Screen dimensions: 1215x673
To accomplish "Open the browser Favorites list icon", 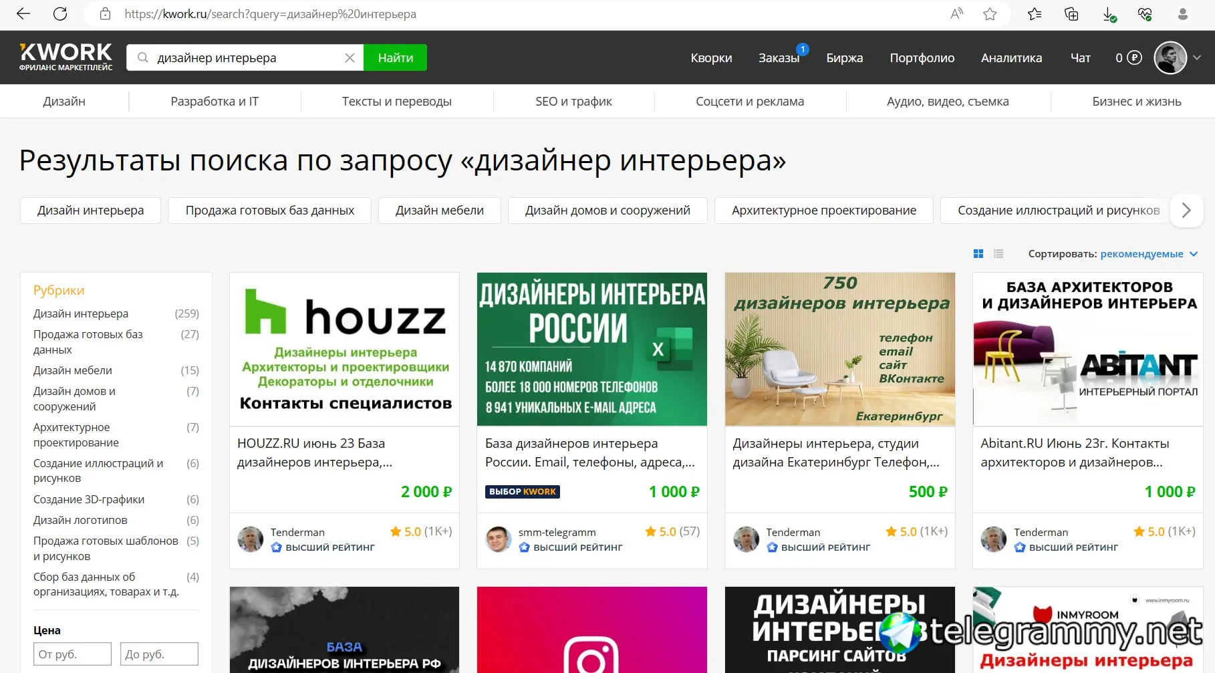I will [x=1035, y=14].
